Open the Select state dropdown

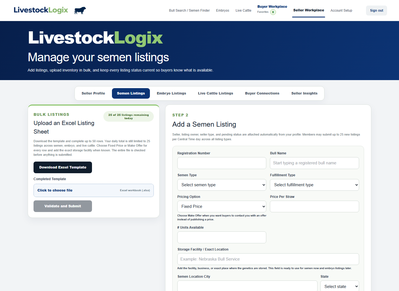340,286
